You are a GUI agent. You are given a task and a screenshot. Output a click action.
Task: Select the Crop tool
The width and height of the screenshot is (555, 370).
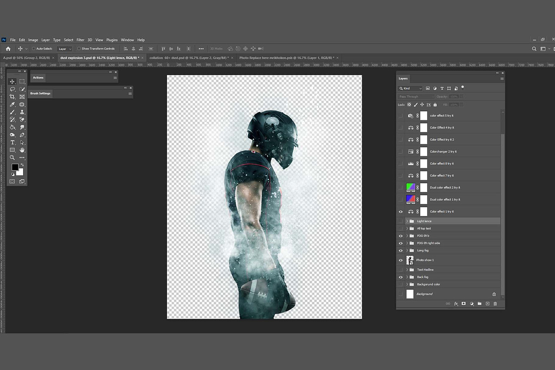12,97
